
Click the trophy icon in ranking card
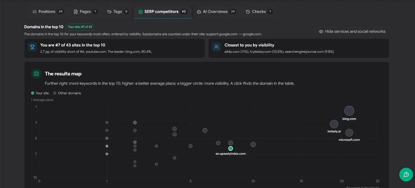pos(33,47)
